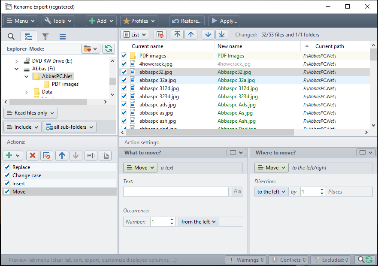Open the What to move Move type dropdown
The width and height of the screenshot is (378, 266).
pos(140,168)
